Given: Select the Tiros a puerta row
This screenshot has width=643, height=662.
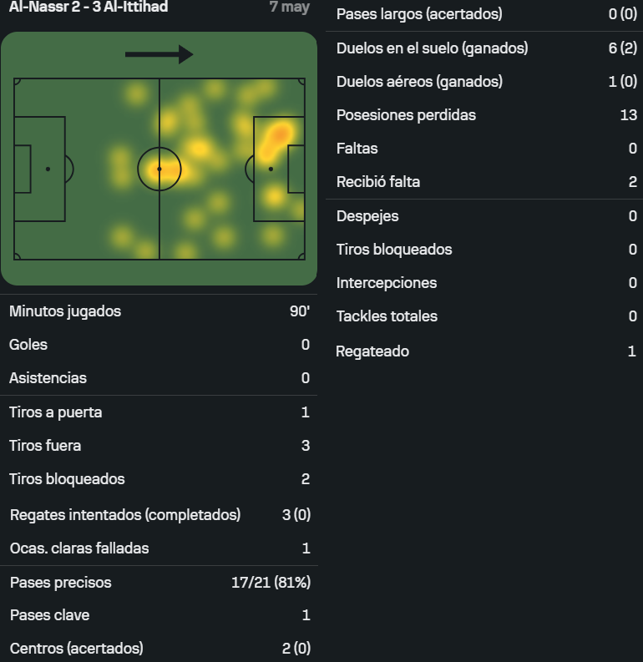Looking at the screenshot, I should click(159, 412).
